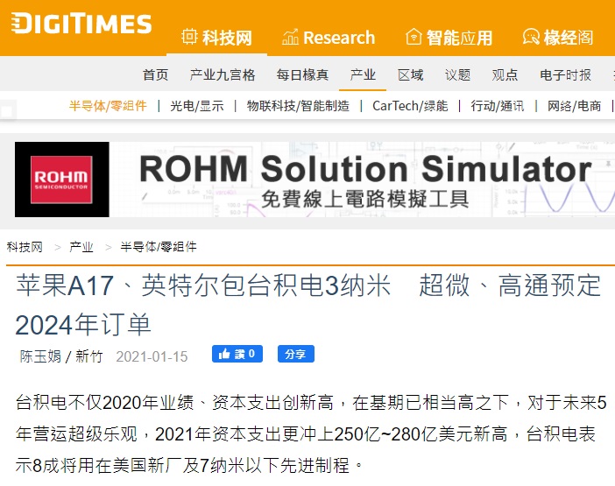Image resolution: width=615 pixels, height=486 pixels.
Task: Select 物联科技/智能制造 subcategory
Action: pos(298,105)
